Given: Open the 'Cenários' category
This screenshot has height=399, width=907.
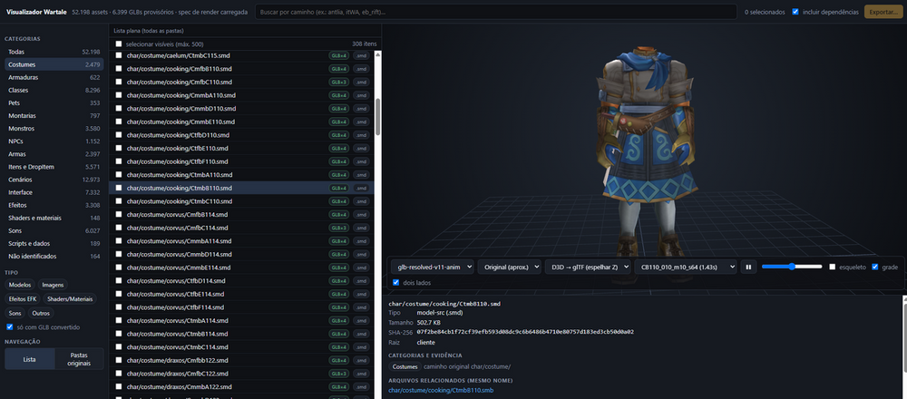Looking at the screenshot, I should pos(54,180).
